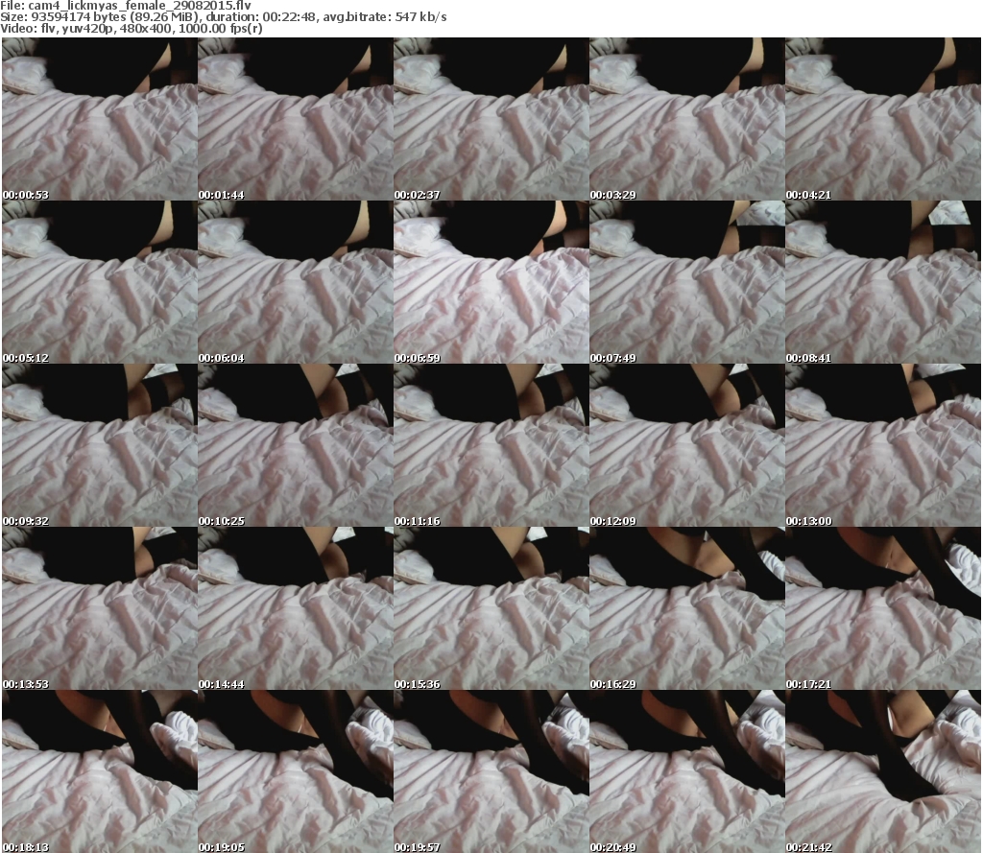Pick the thumbnail stamped 00:12:09

[x=687, y=445]
